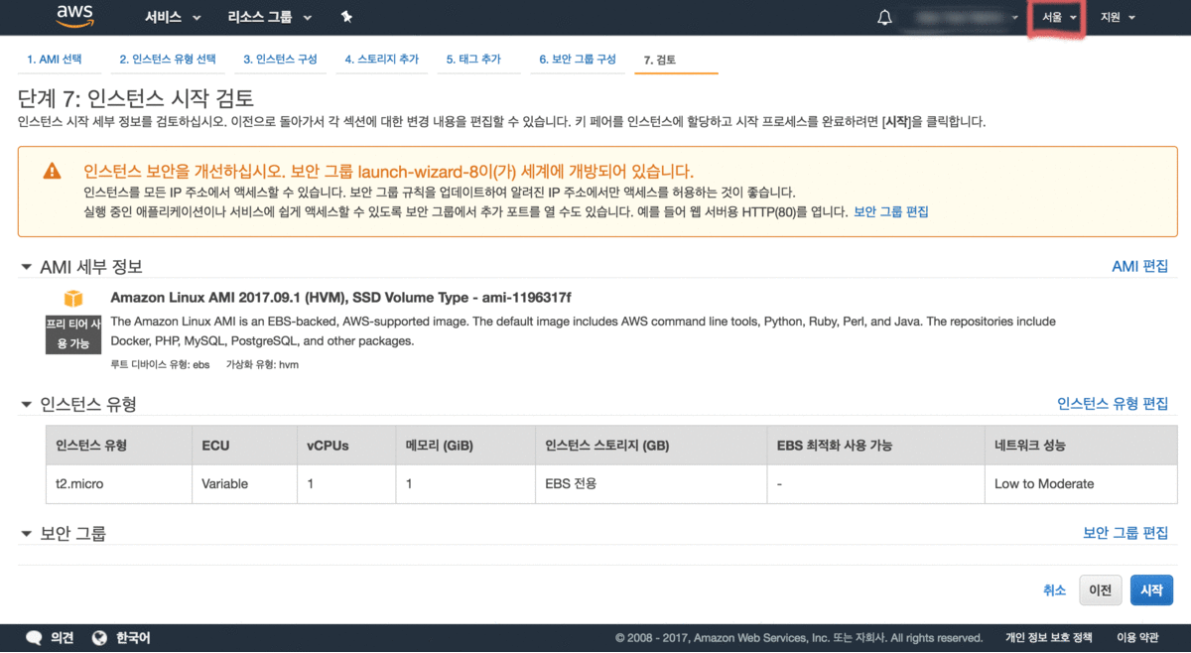Collapse the 인스턴스 유형 section
The height and width of the screenshot is (653, 1191).
(26, 404)
